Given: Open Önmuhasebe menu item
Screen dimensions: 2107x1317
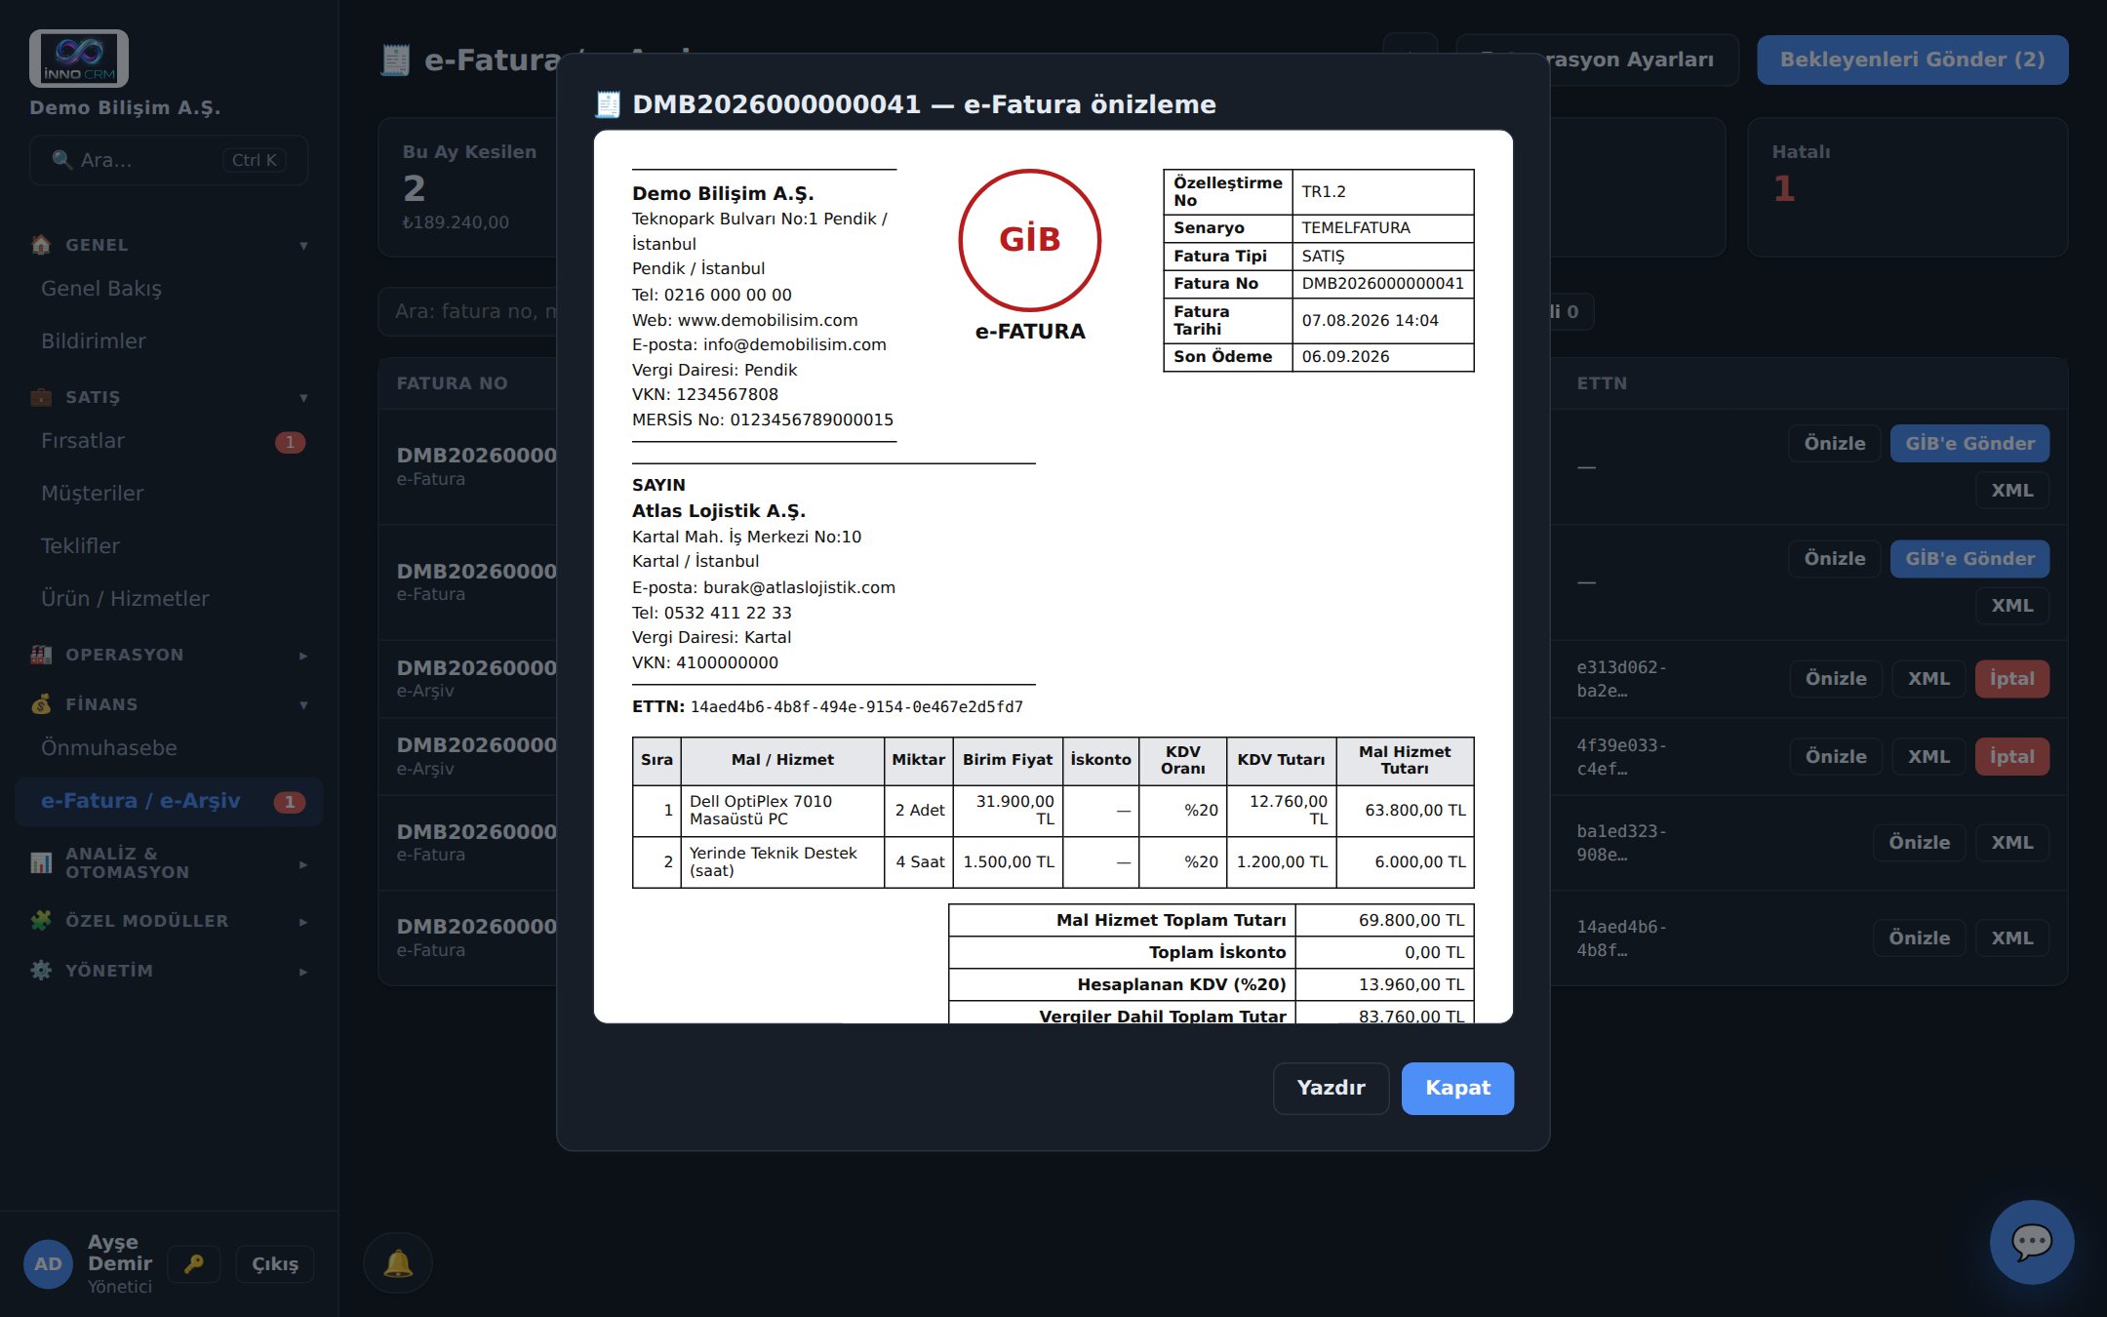Looking at the screenshot, I should [x=169, y=748].
